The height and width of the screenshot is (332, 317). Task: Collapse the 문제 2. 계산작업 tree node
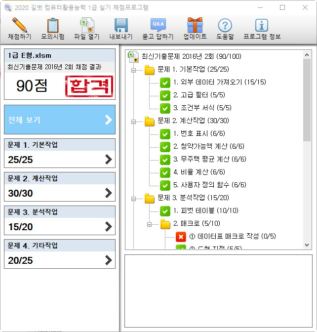(133, 121)
